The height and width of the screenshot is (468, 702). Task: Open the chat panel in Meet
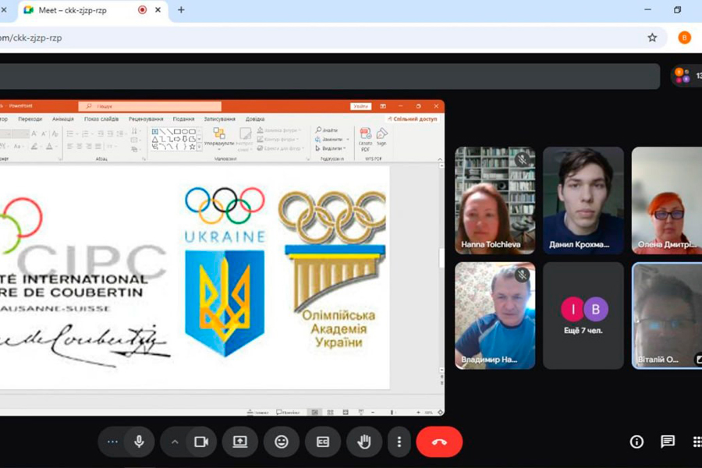pyautogui.click(x=668, y=442)
